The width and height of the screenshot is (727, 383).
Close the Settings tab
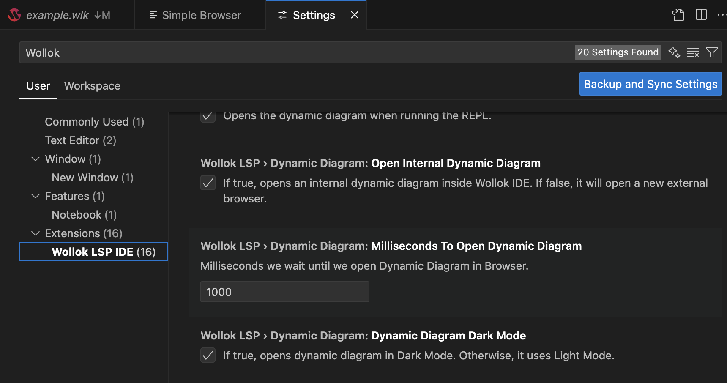click(355, 15)
